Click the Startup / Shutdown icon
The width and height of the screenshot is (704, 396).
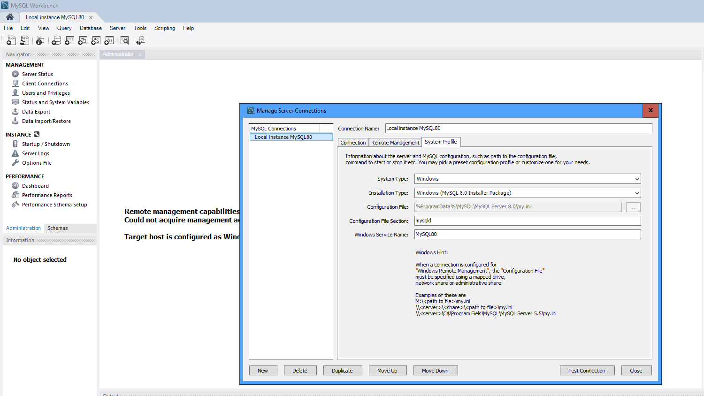pos(15,144)
